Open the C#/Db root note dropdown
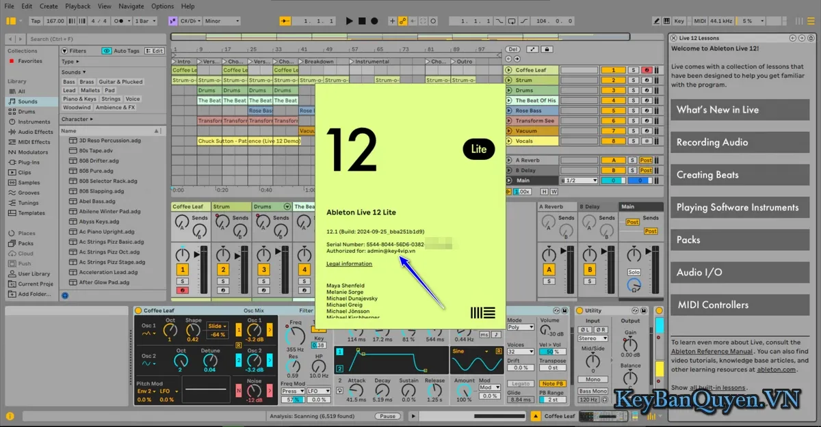 click(190, 21)
